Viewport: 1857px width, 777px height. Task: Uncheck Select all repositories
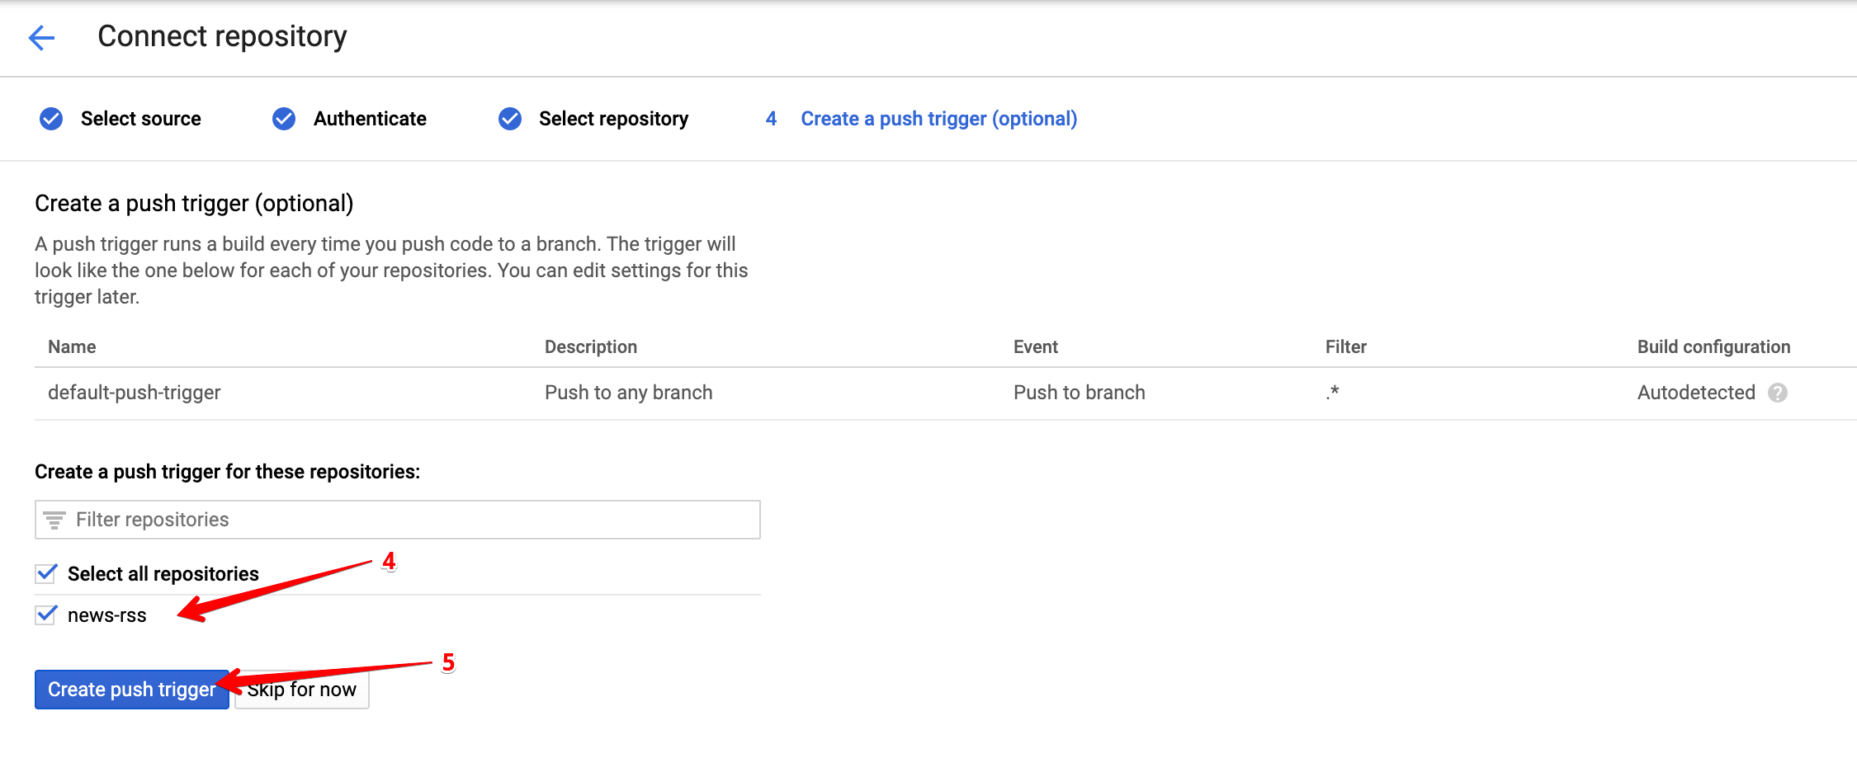coord(45,573)
